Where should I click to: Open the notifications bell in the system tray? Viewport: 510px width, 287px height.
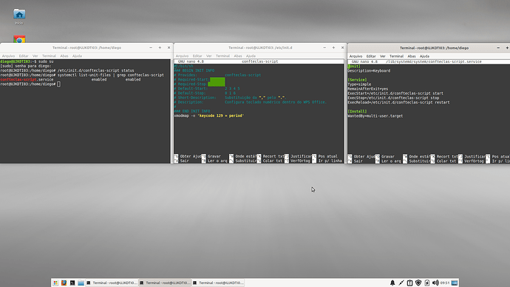392,283
